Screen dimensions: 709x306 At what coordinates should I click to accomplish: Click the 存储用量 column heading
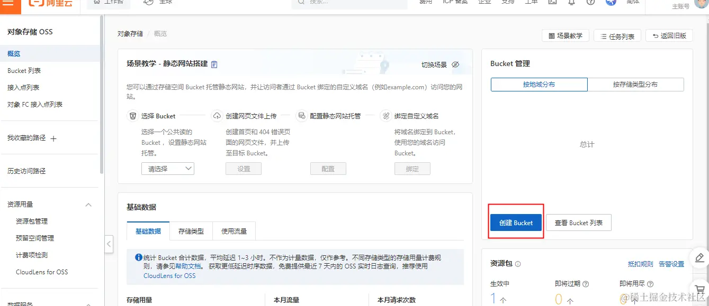click(x=139, y=300)
